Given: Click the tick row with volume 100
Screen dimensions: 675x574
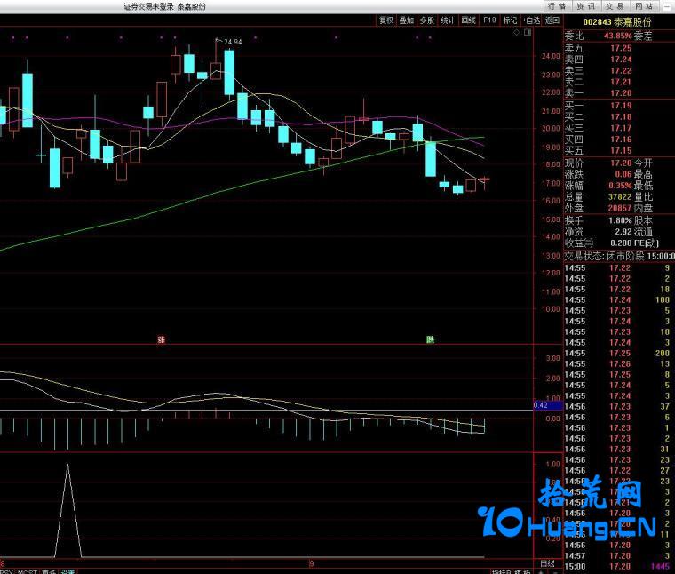Looking at the screenshot, I should click(x=618, y=299).
